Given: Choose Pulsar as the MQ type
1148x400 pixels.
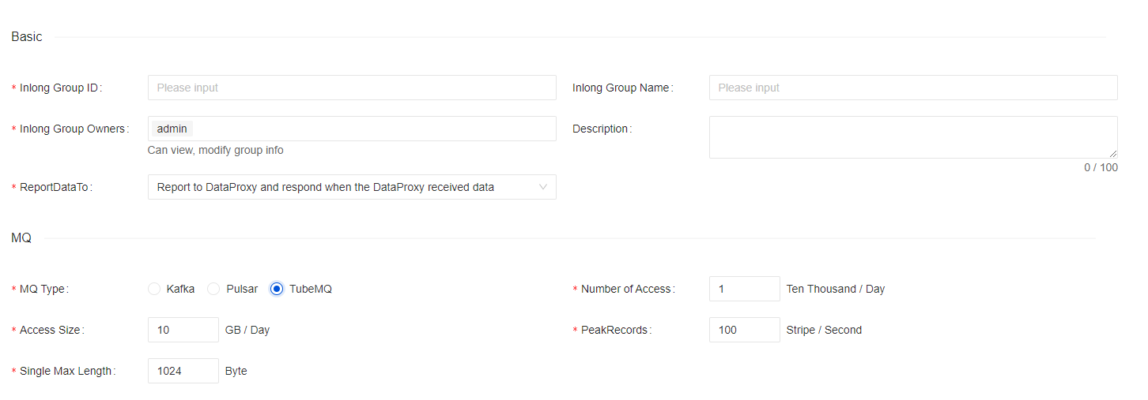Looking at the screenshot, I should point(213,289).
